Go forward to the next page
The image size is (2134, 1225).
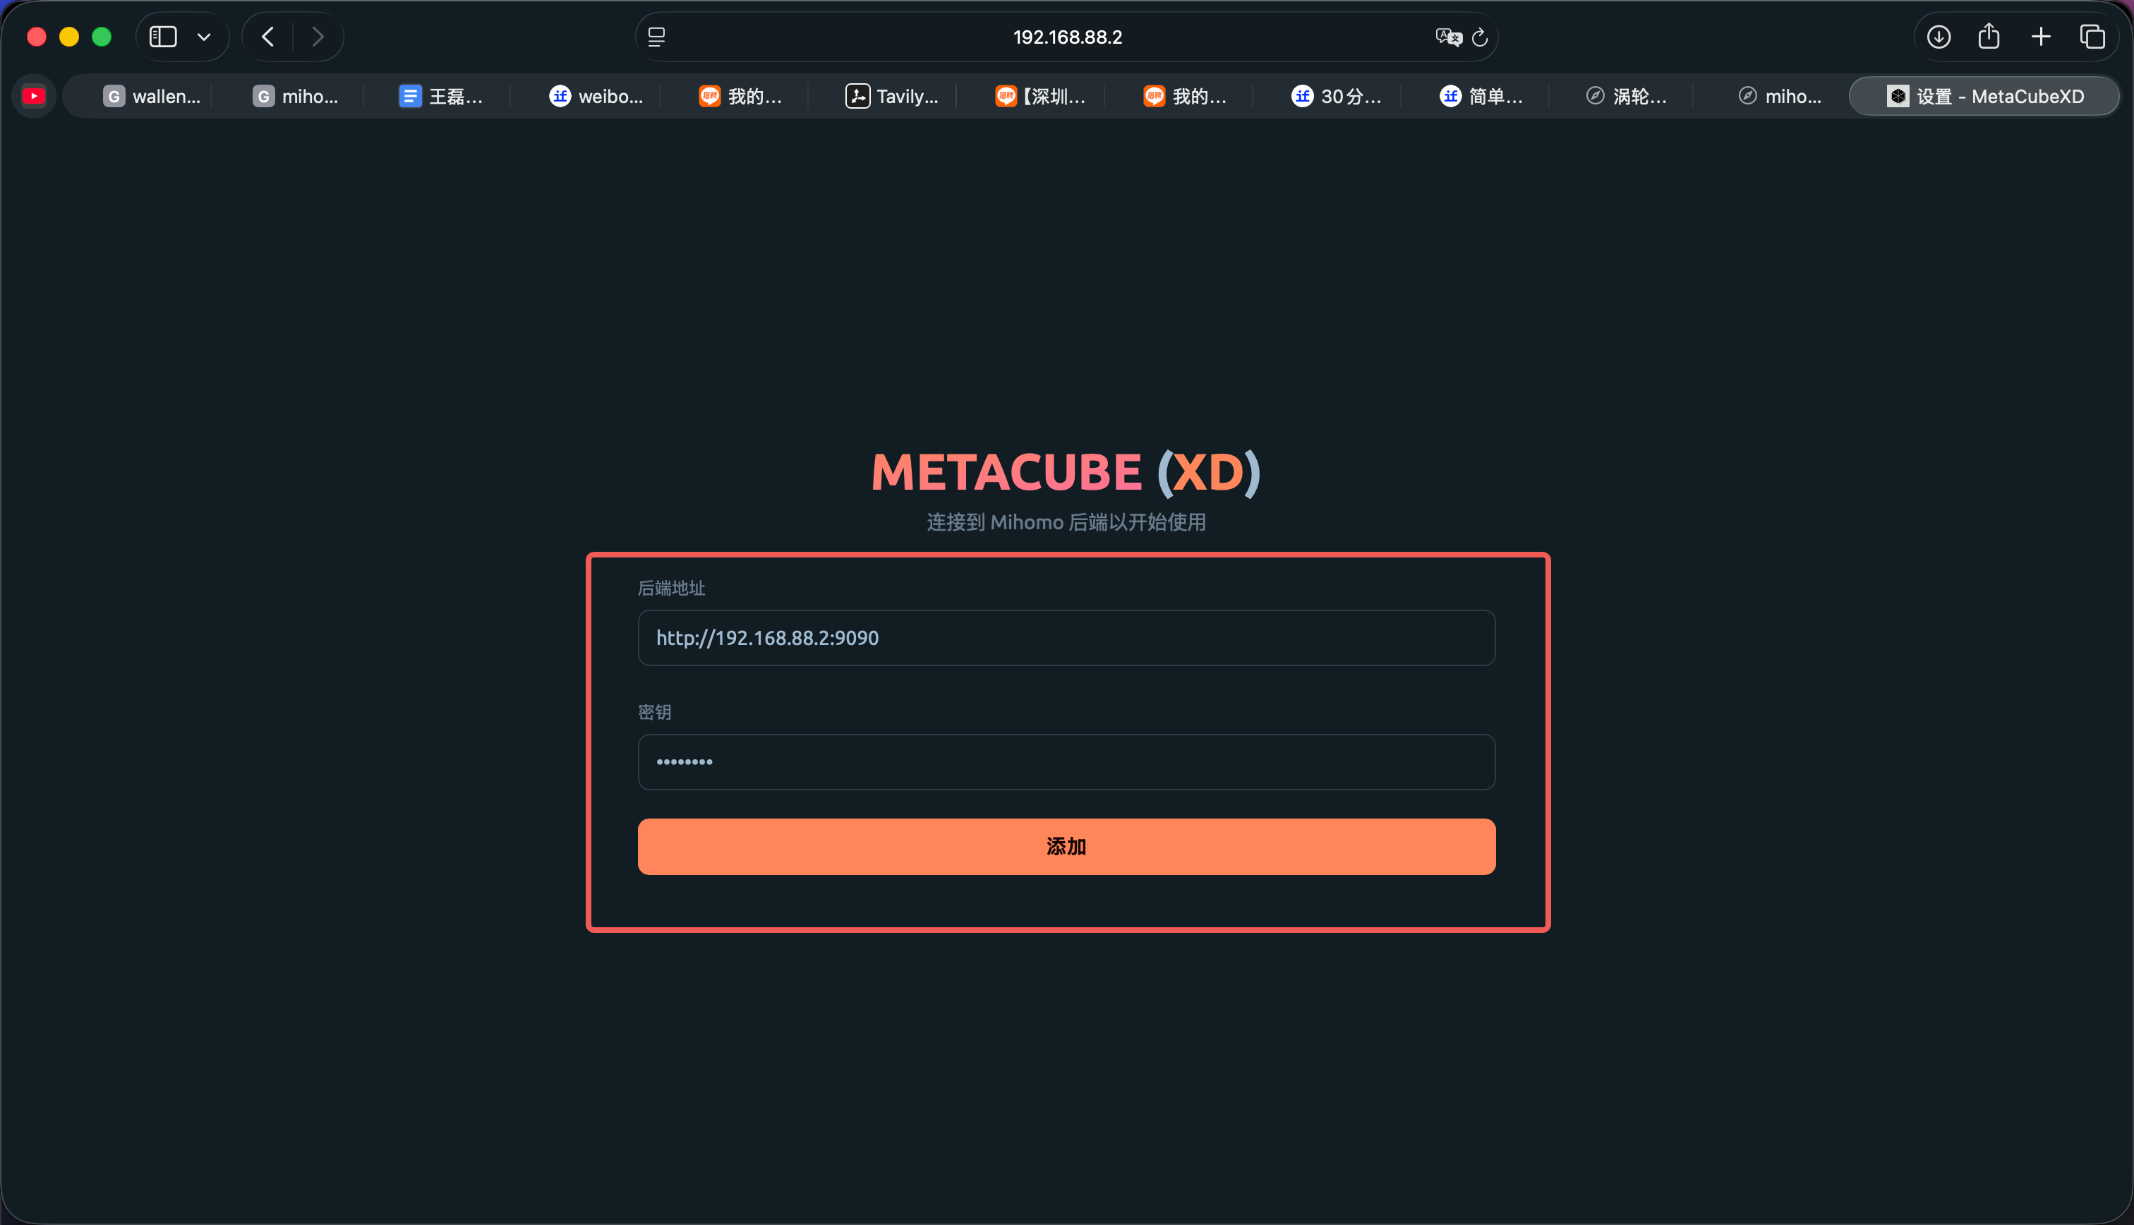[x=317, y=37]
